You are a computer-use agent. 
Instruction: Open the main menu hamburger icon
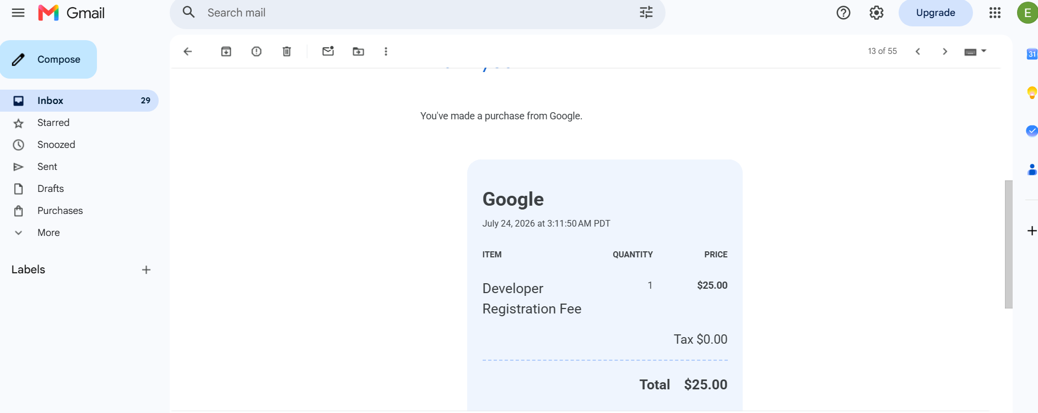(x=18, y=13)
